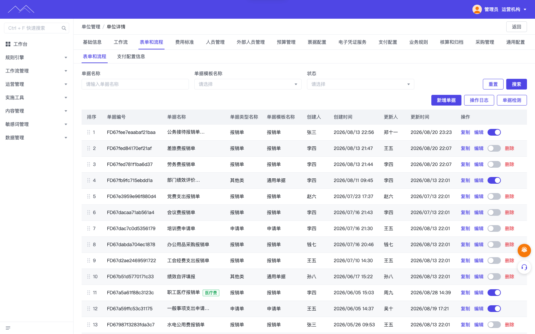Open the 状态 dropdown
The width and height of the screenshot is (535, 334).
click(x=360, y=84)
